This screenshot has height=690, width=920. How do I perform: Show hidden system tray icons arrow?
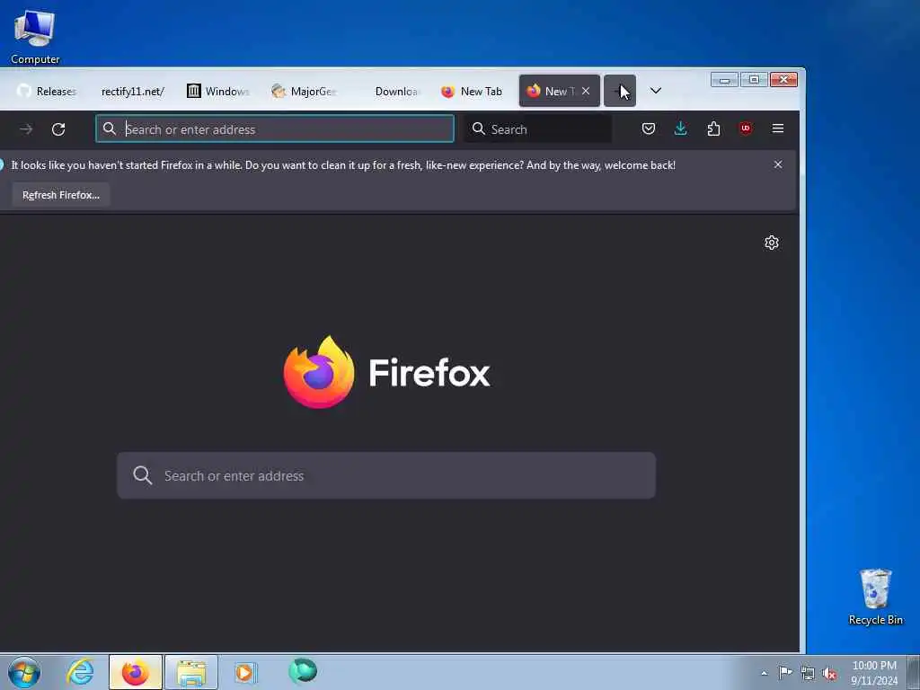click(x=764, y=674)
